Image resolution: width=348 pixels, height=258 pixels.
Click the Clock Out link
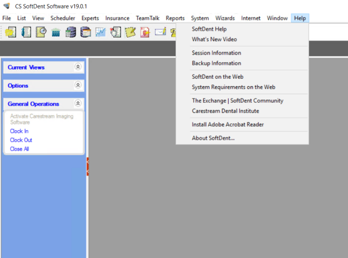21,140
